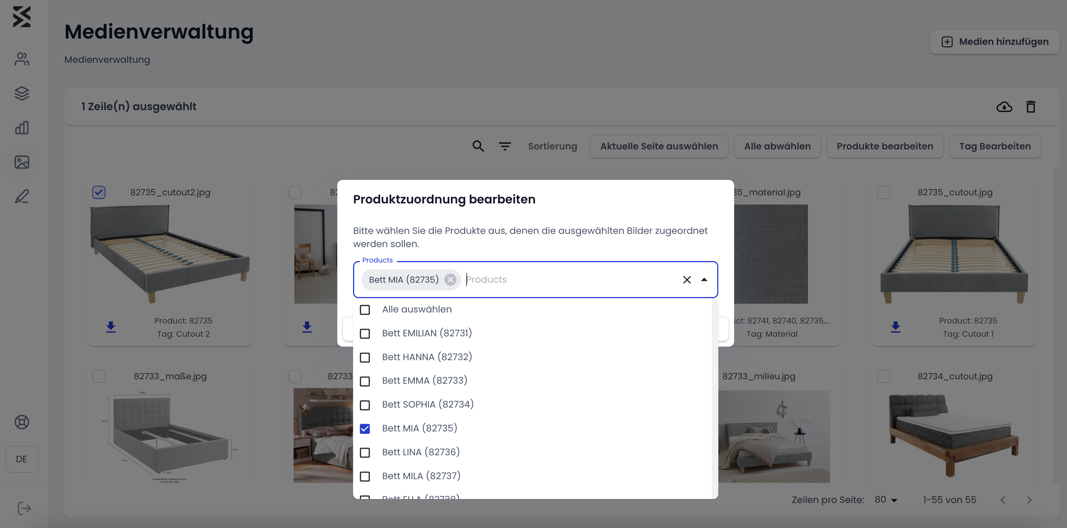
Task: Remove the Bett MIA (82735) chip
Action: 450,280
